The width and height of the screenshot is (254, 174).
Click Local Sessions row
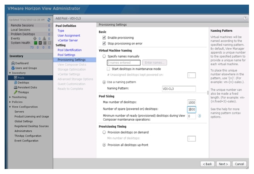30,30
